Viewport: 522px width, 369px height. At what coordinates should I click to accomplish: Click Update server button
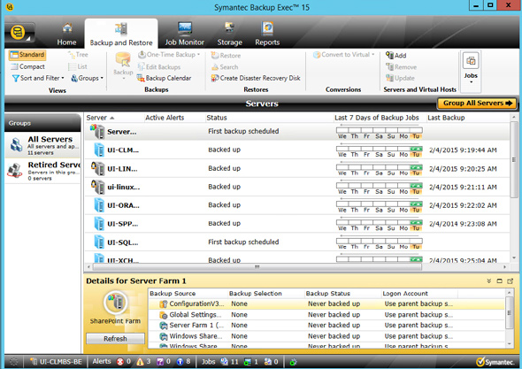[400, 78]
